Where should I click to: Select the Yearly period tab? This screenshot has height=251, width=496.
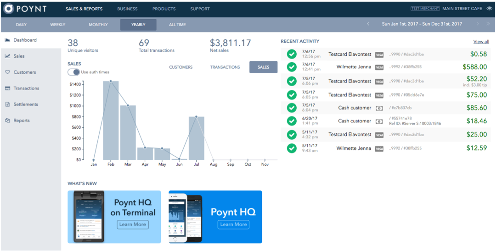tap(138, 25)
